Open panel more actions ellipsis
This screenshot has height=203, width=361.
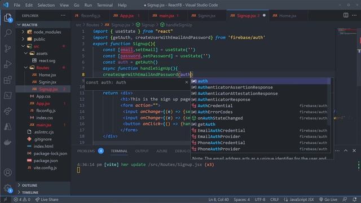click(x=337, y=151)
